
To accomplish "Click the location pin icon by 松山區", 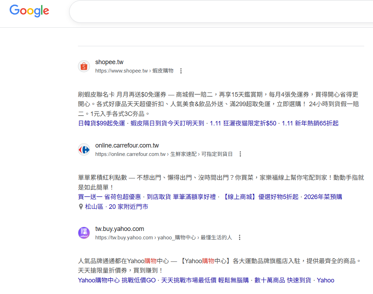I will coord(81,207).
